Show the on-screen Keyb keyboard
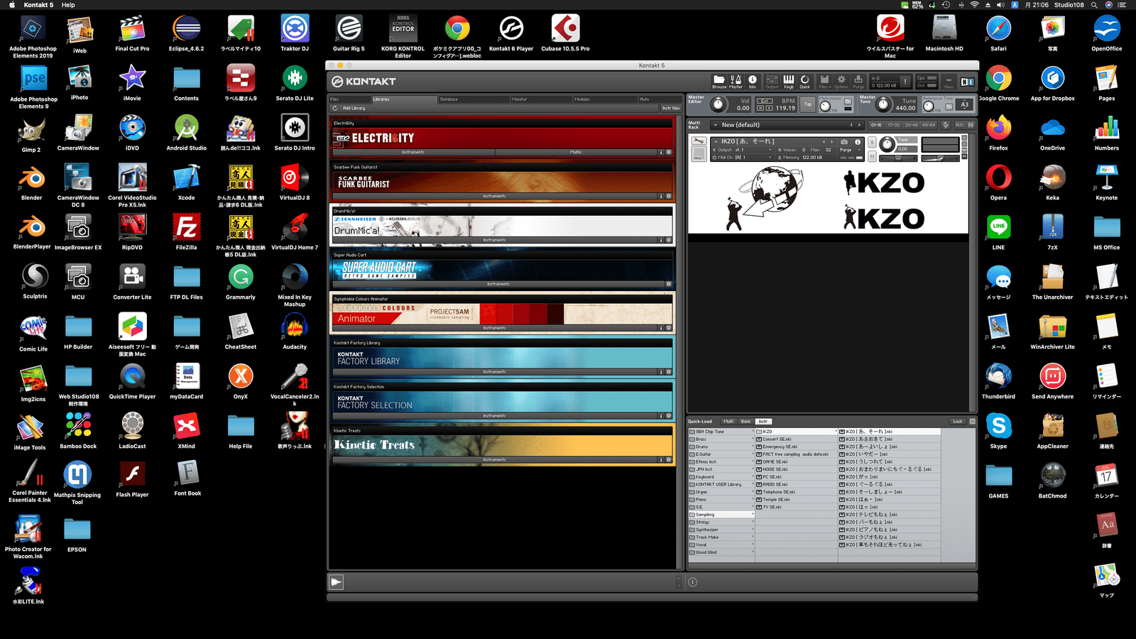The height and width of the screenshot is (639, 1136). coord(789,82)
